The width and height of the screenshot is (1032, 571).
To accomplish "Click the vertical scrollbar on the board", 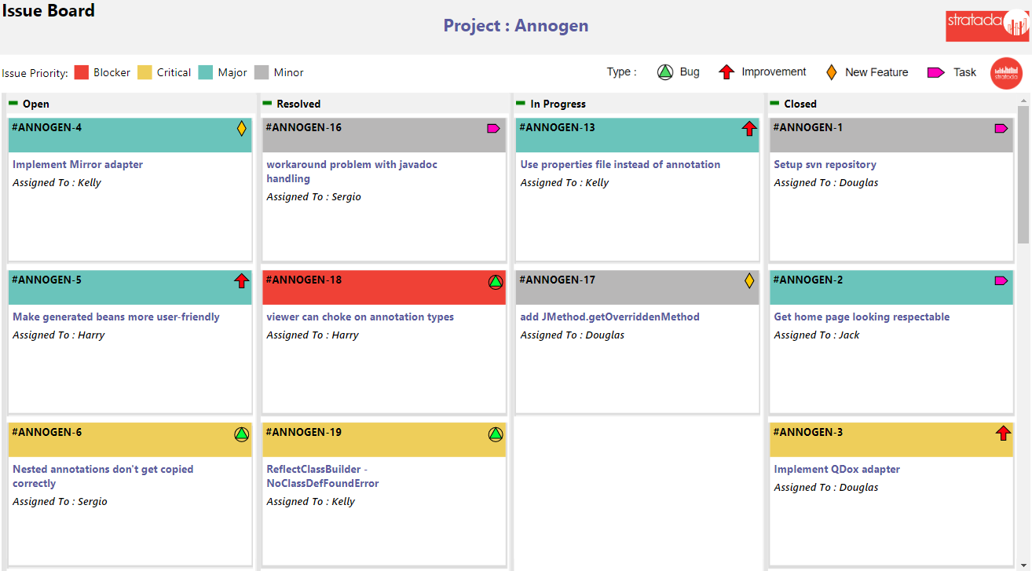I will [1023, 173].
